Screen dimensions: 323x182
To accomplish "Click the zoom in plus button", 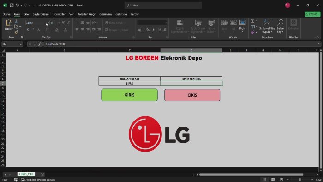I will click(x=312, y=180).
